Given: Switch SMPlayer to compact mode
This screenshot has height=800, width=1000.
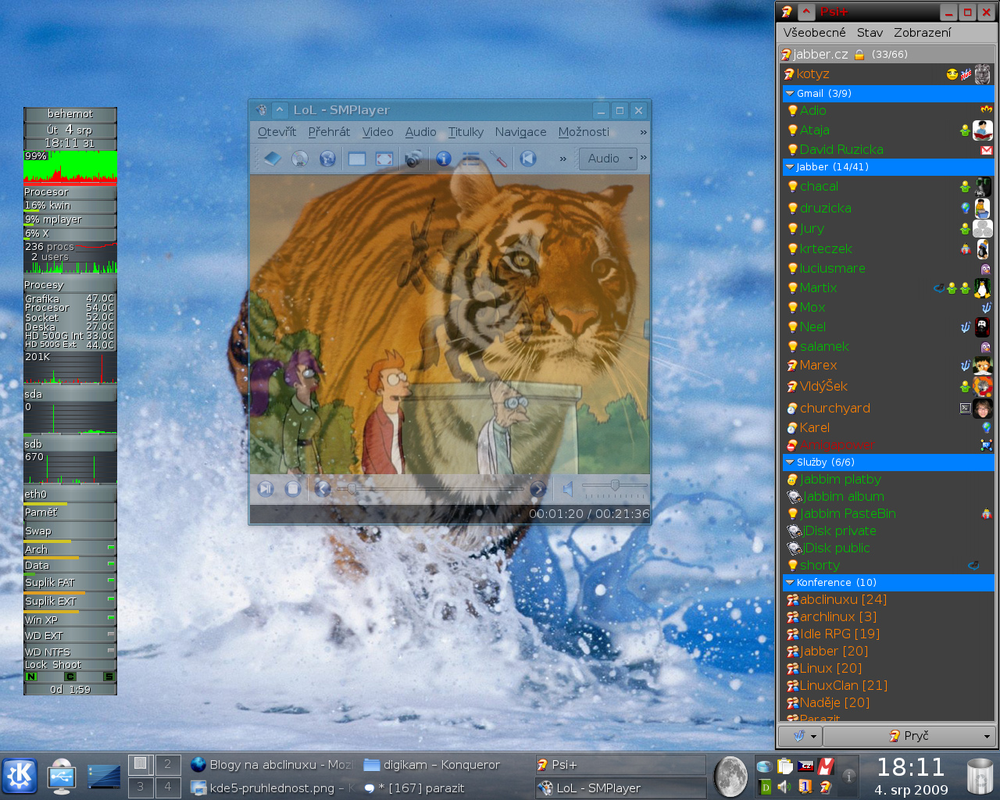Looking at the screenshot, I should coord(357,159).
